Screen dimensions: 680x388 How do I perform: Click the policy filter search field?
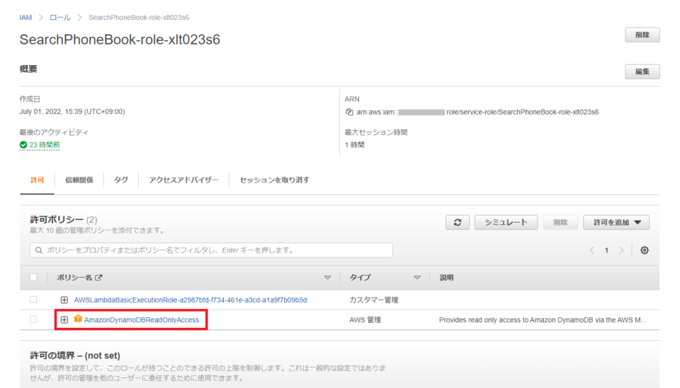[x=211, y=250]
